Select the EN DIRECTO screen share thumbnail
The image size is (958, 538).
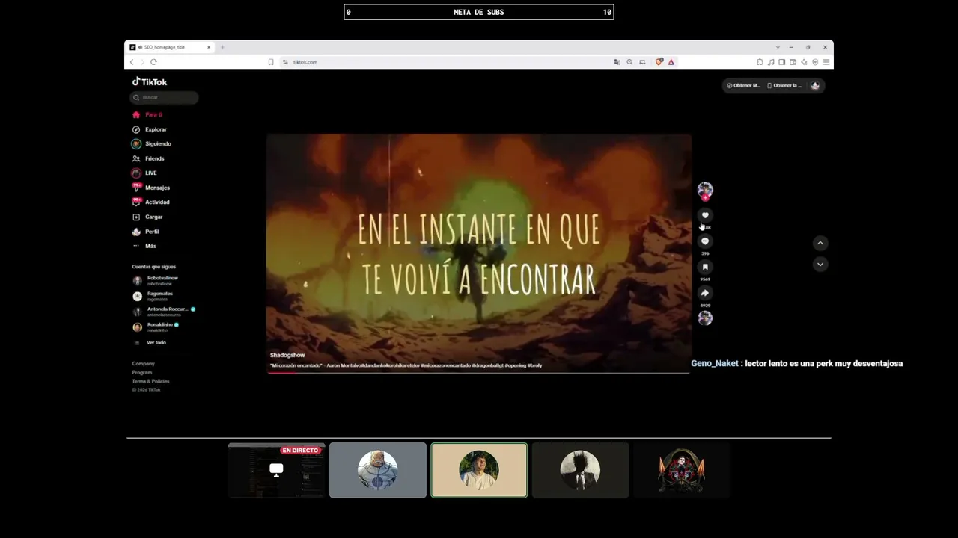pyautogui.click(x=277, y=470)
